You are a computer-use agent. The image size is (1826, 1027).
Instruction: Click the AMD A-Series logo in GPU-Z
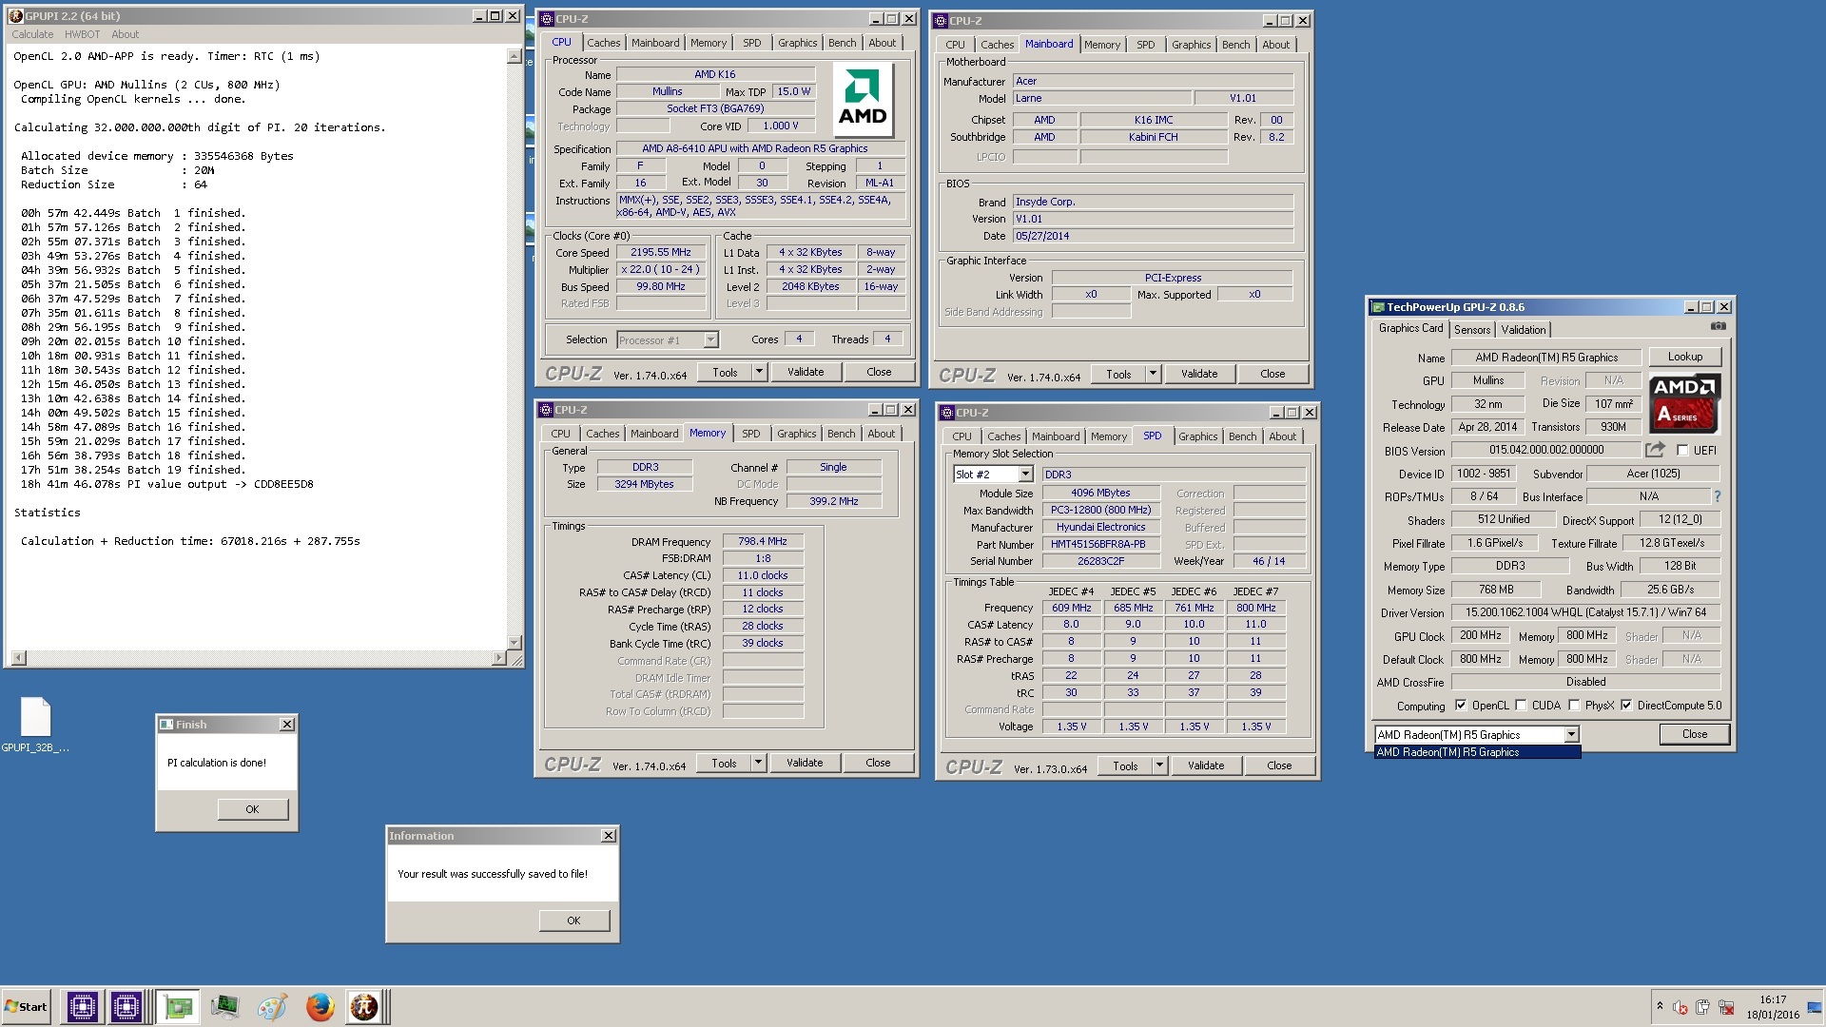click(1684, 403)
